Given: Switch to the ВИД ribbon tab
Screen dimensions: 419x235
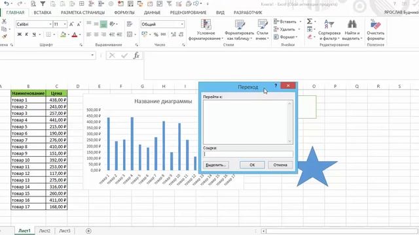Looking at the screenshot, I should pyautogui.click(x=220, y=12).
